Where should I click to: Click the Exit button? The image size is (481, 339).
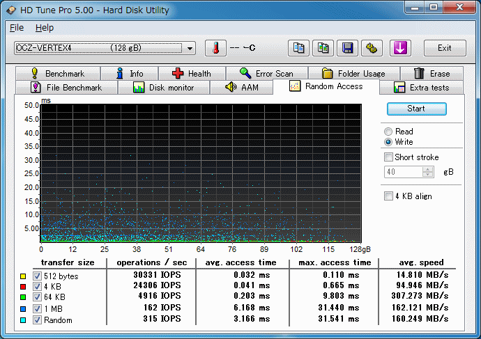pyautogui.click(x=445, y=48)
